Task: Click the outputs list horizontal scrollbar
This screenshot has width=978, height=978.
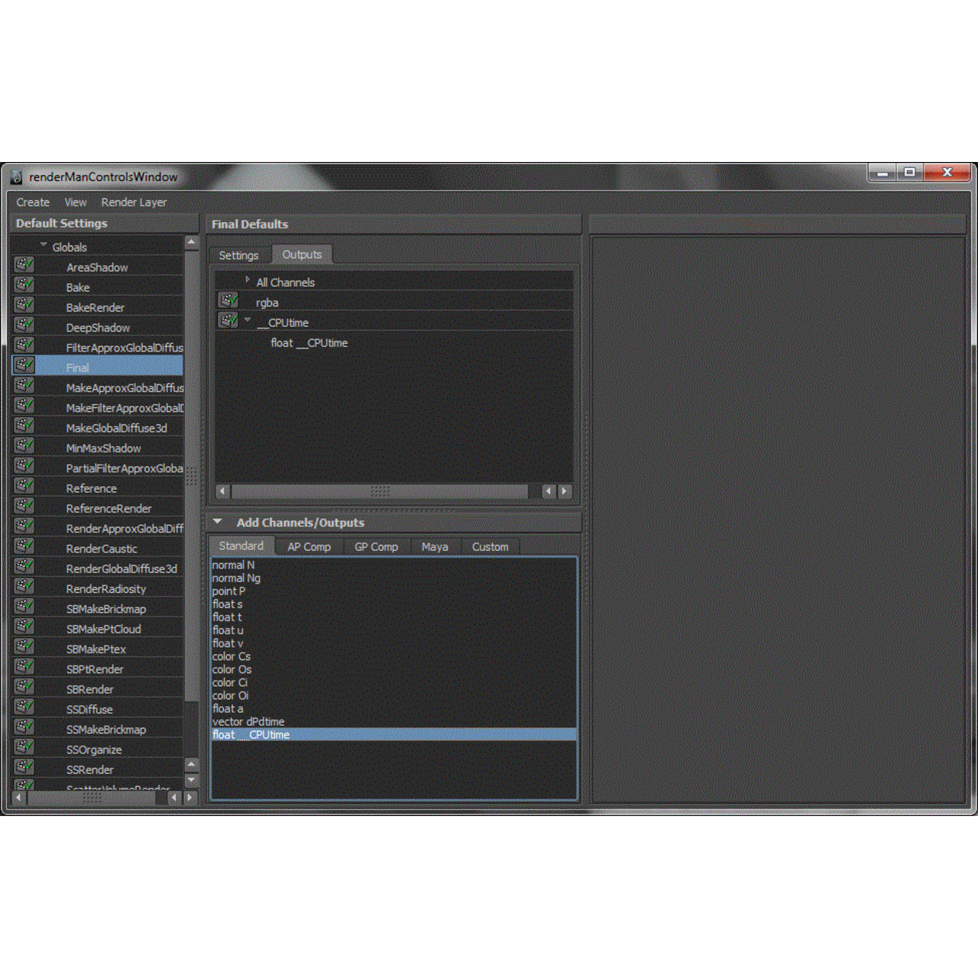Action: (380, 491)
